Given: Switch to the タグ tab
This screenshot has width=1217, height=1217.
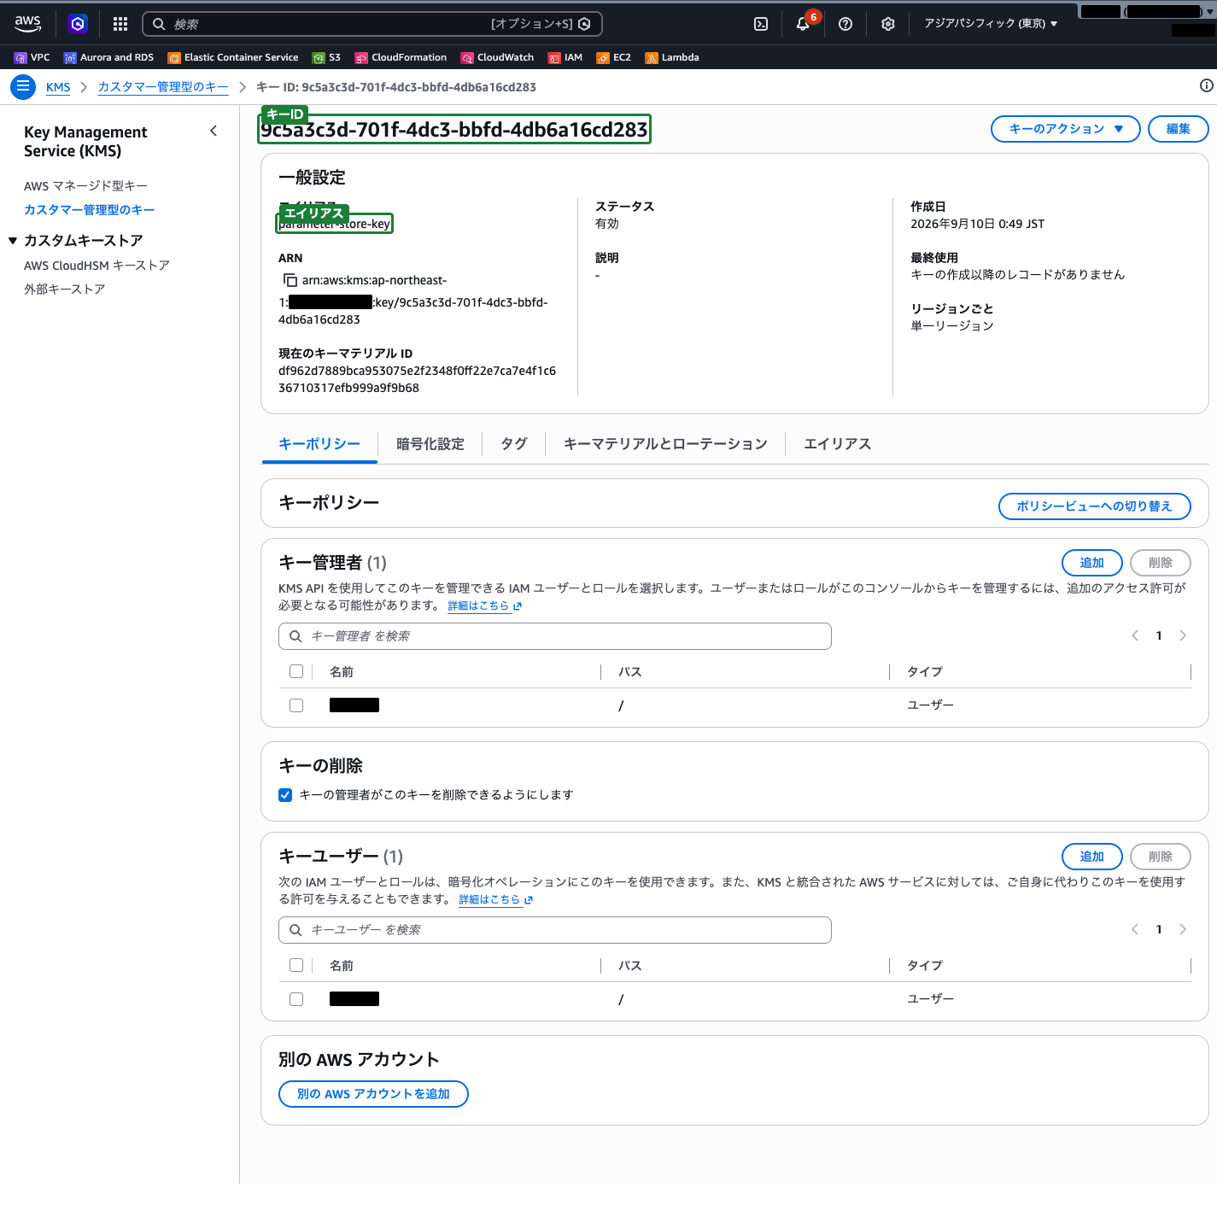Looking at the screenshot, I should click(514, 444).
